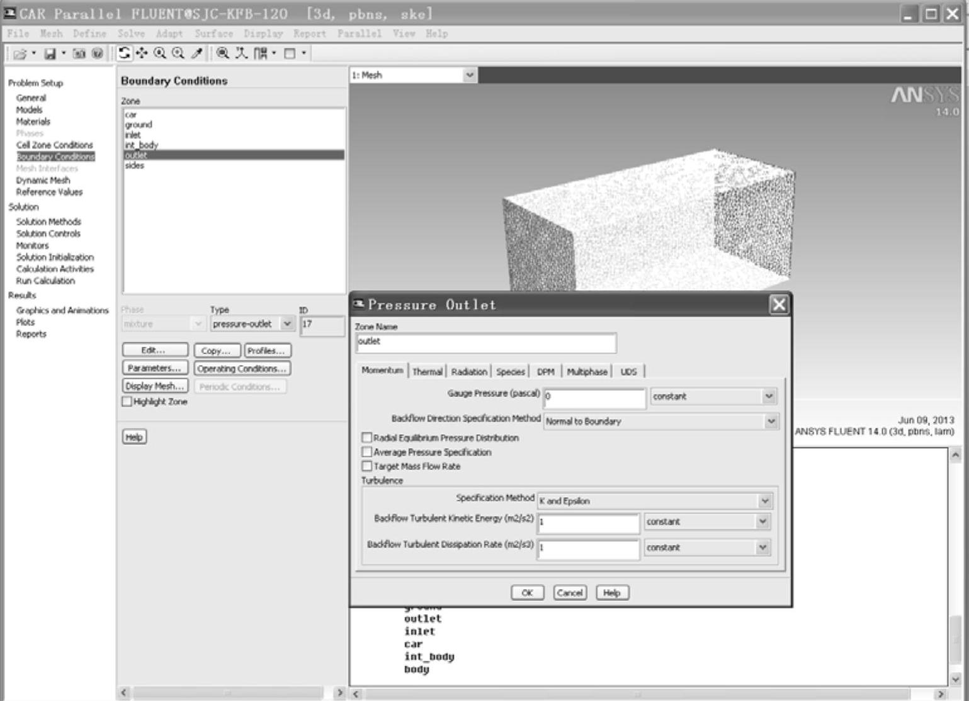Click the Backflow Turbulent Kinetic Energy field
Viewport: 969px width, 701px height.
588,522
